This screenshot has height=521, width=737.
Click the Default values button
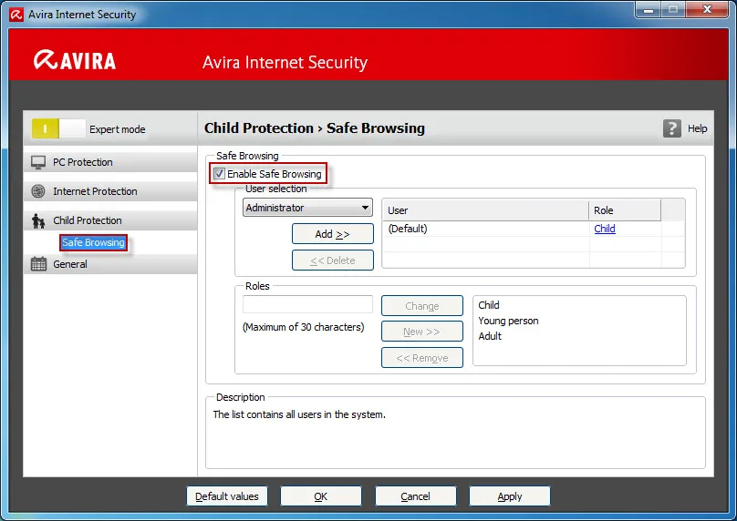point(227,496)
